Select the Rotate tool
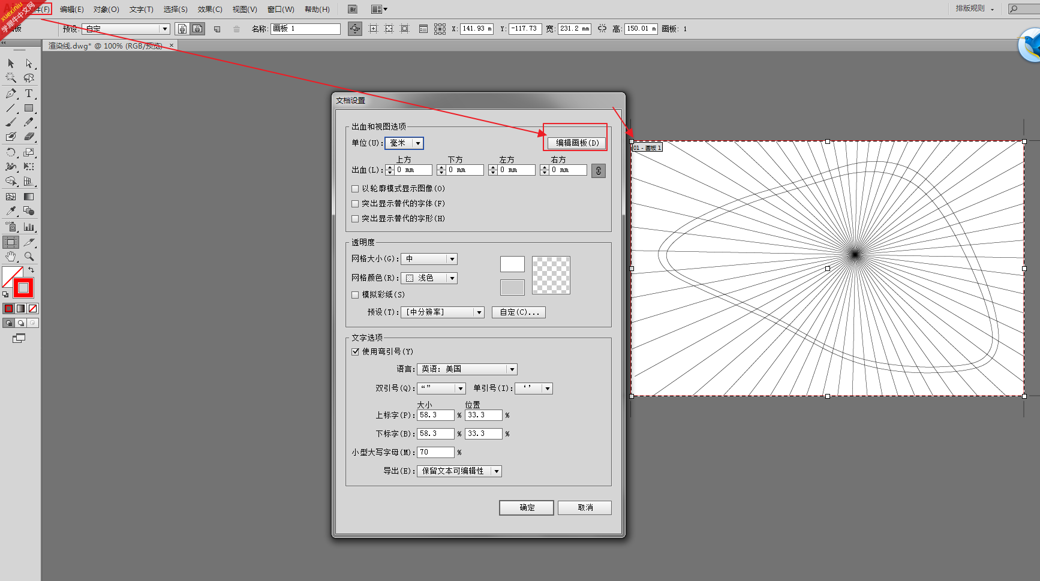This screenshot has height=581, width=1040. (11, 152)
